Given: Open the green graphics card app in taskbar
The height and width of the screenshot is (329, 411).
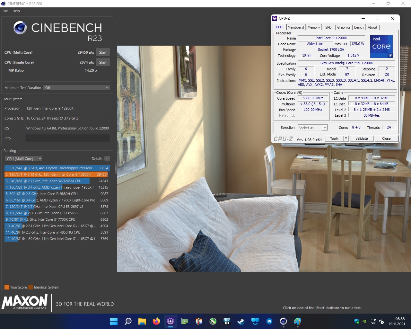Looking at the screenshot, I should [185, 321].
